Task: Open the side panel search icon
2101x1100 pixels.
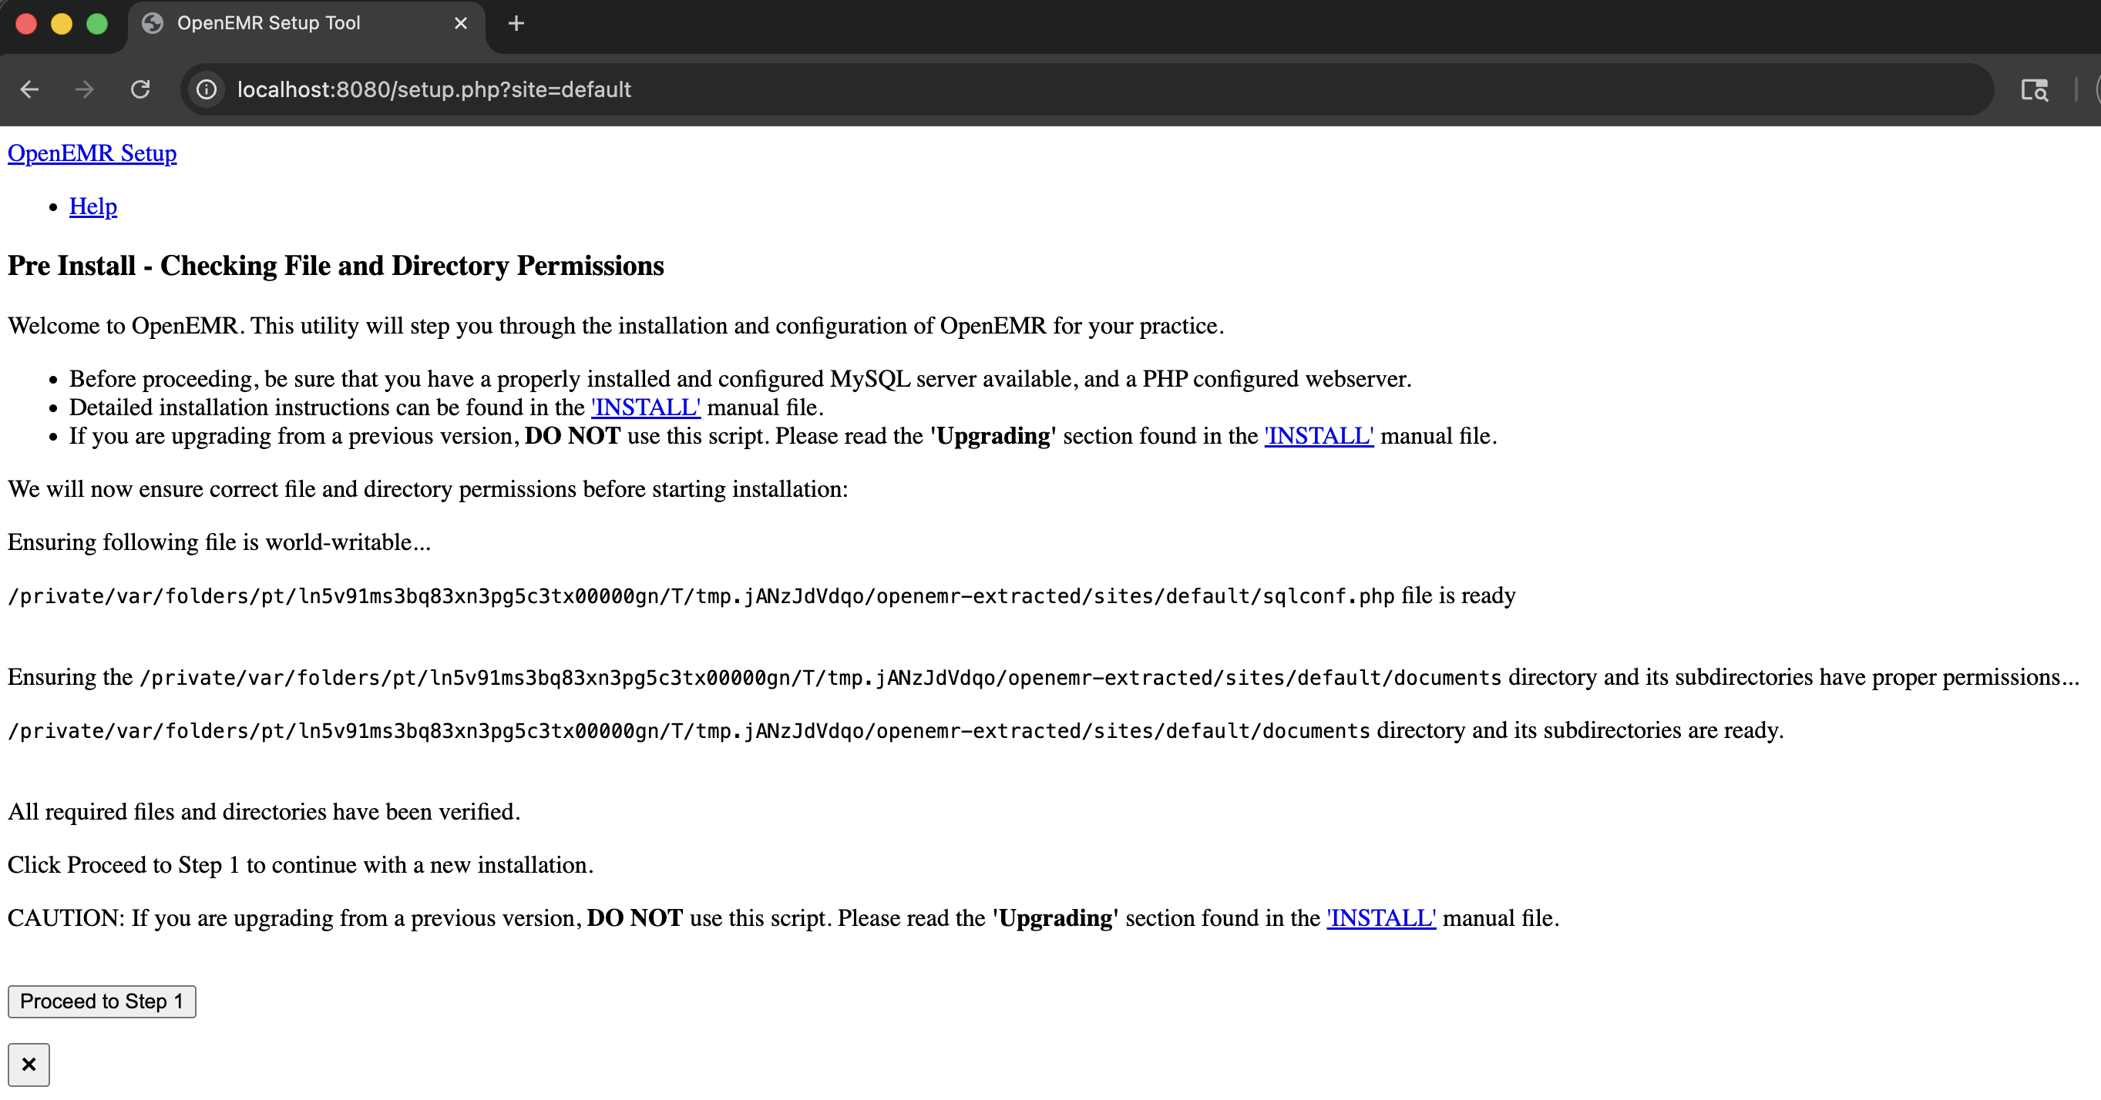Action: pyautogui.click(x=2034, y=89)
